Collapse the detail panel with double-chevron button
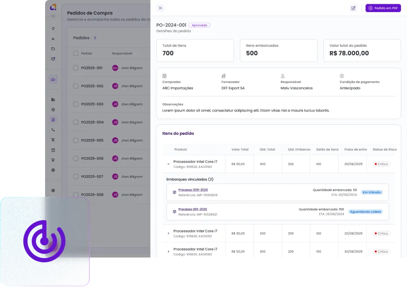The width and height of the screenshot is (407, 287). [160, 8]
